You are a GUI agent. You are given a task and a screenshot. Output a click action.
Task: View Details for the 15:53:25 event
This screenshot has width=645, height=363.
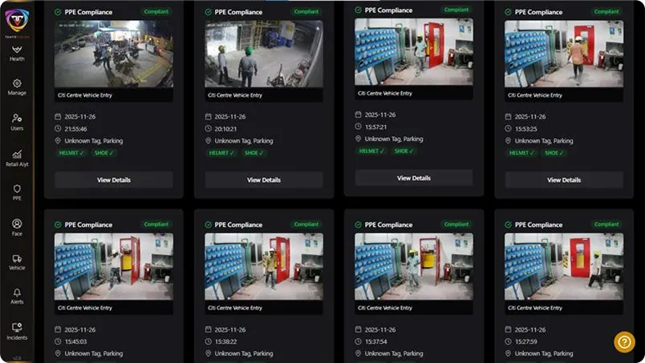click(564, 180)
